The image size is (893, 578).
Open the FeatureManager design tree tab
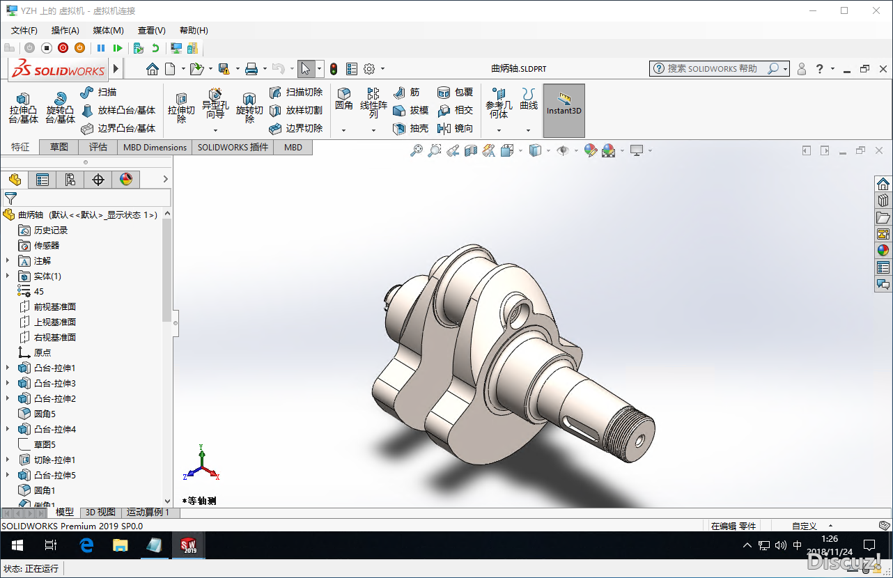[x=15, y=180]
